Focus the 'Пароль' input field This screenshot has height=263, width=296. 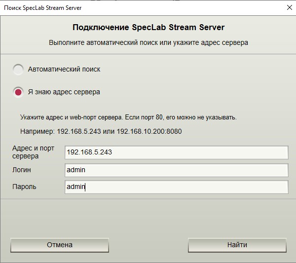coord(177,187)
